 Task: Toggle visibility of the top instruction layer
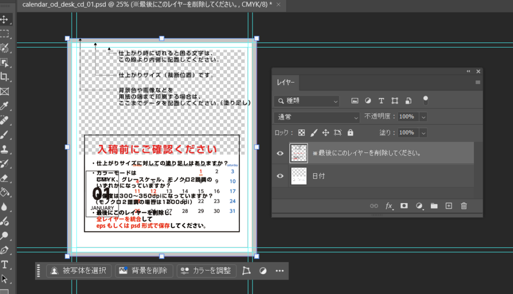click(x=280, y=153)
